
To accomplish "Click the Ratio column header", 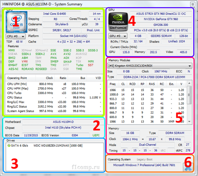I will [x=61, y=78].
